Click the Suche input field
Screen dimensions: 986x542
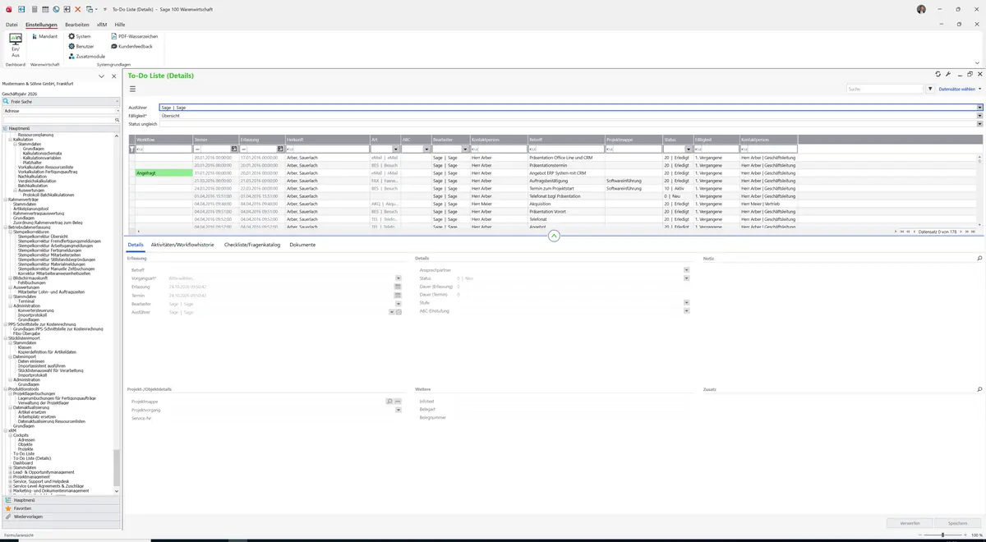tap(886, 89)
